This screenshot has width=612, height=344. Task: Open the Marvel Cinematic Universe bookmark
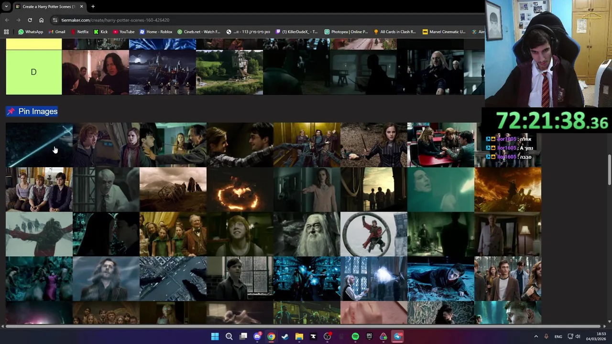[444, 32]
